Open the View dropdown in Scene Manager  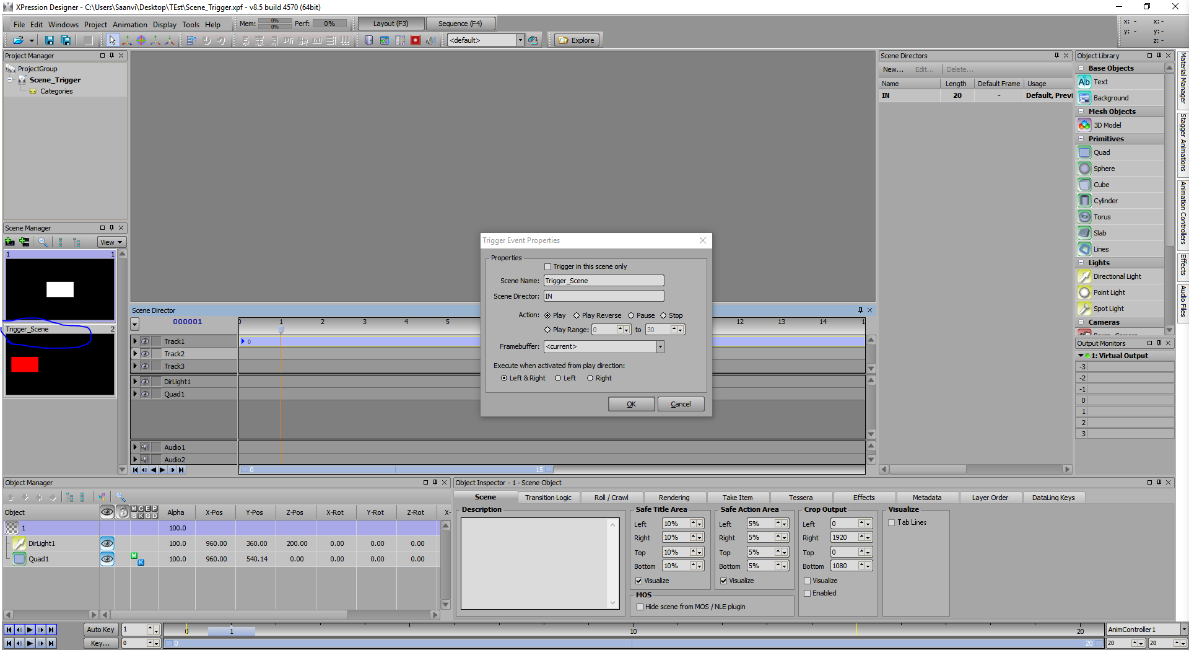[111, 242]
